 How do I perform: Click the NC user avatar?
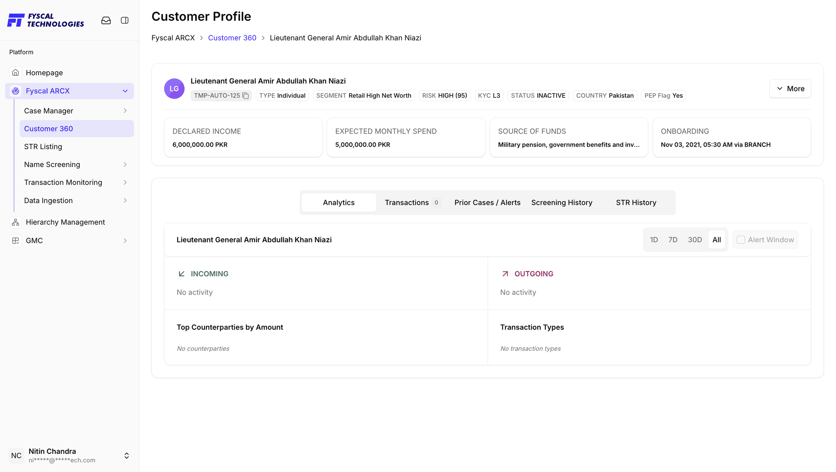pos(17,455)
